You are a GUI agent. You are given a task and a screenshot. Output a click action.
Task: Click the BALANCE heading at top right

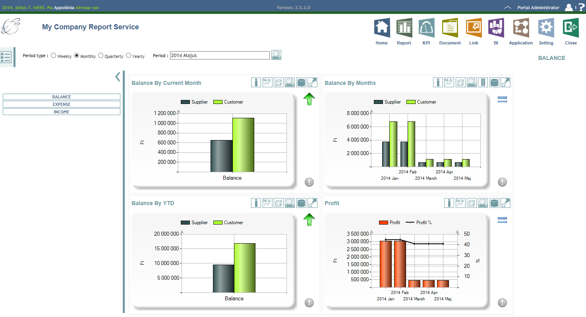(551, 58)
